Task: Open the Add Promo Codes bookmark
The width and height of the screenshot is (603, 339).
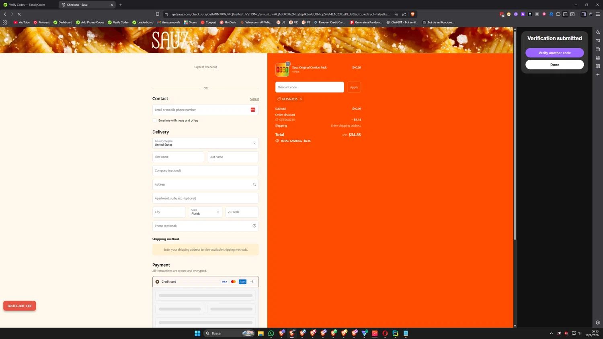Action: (90, 22)
